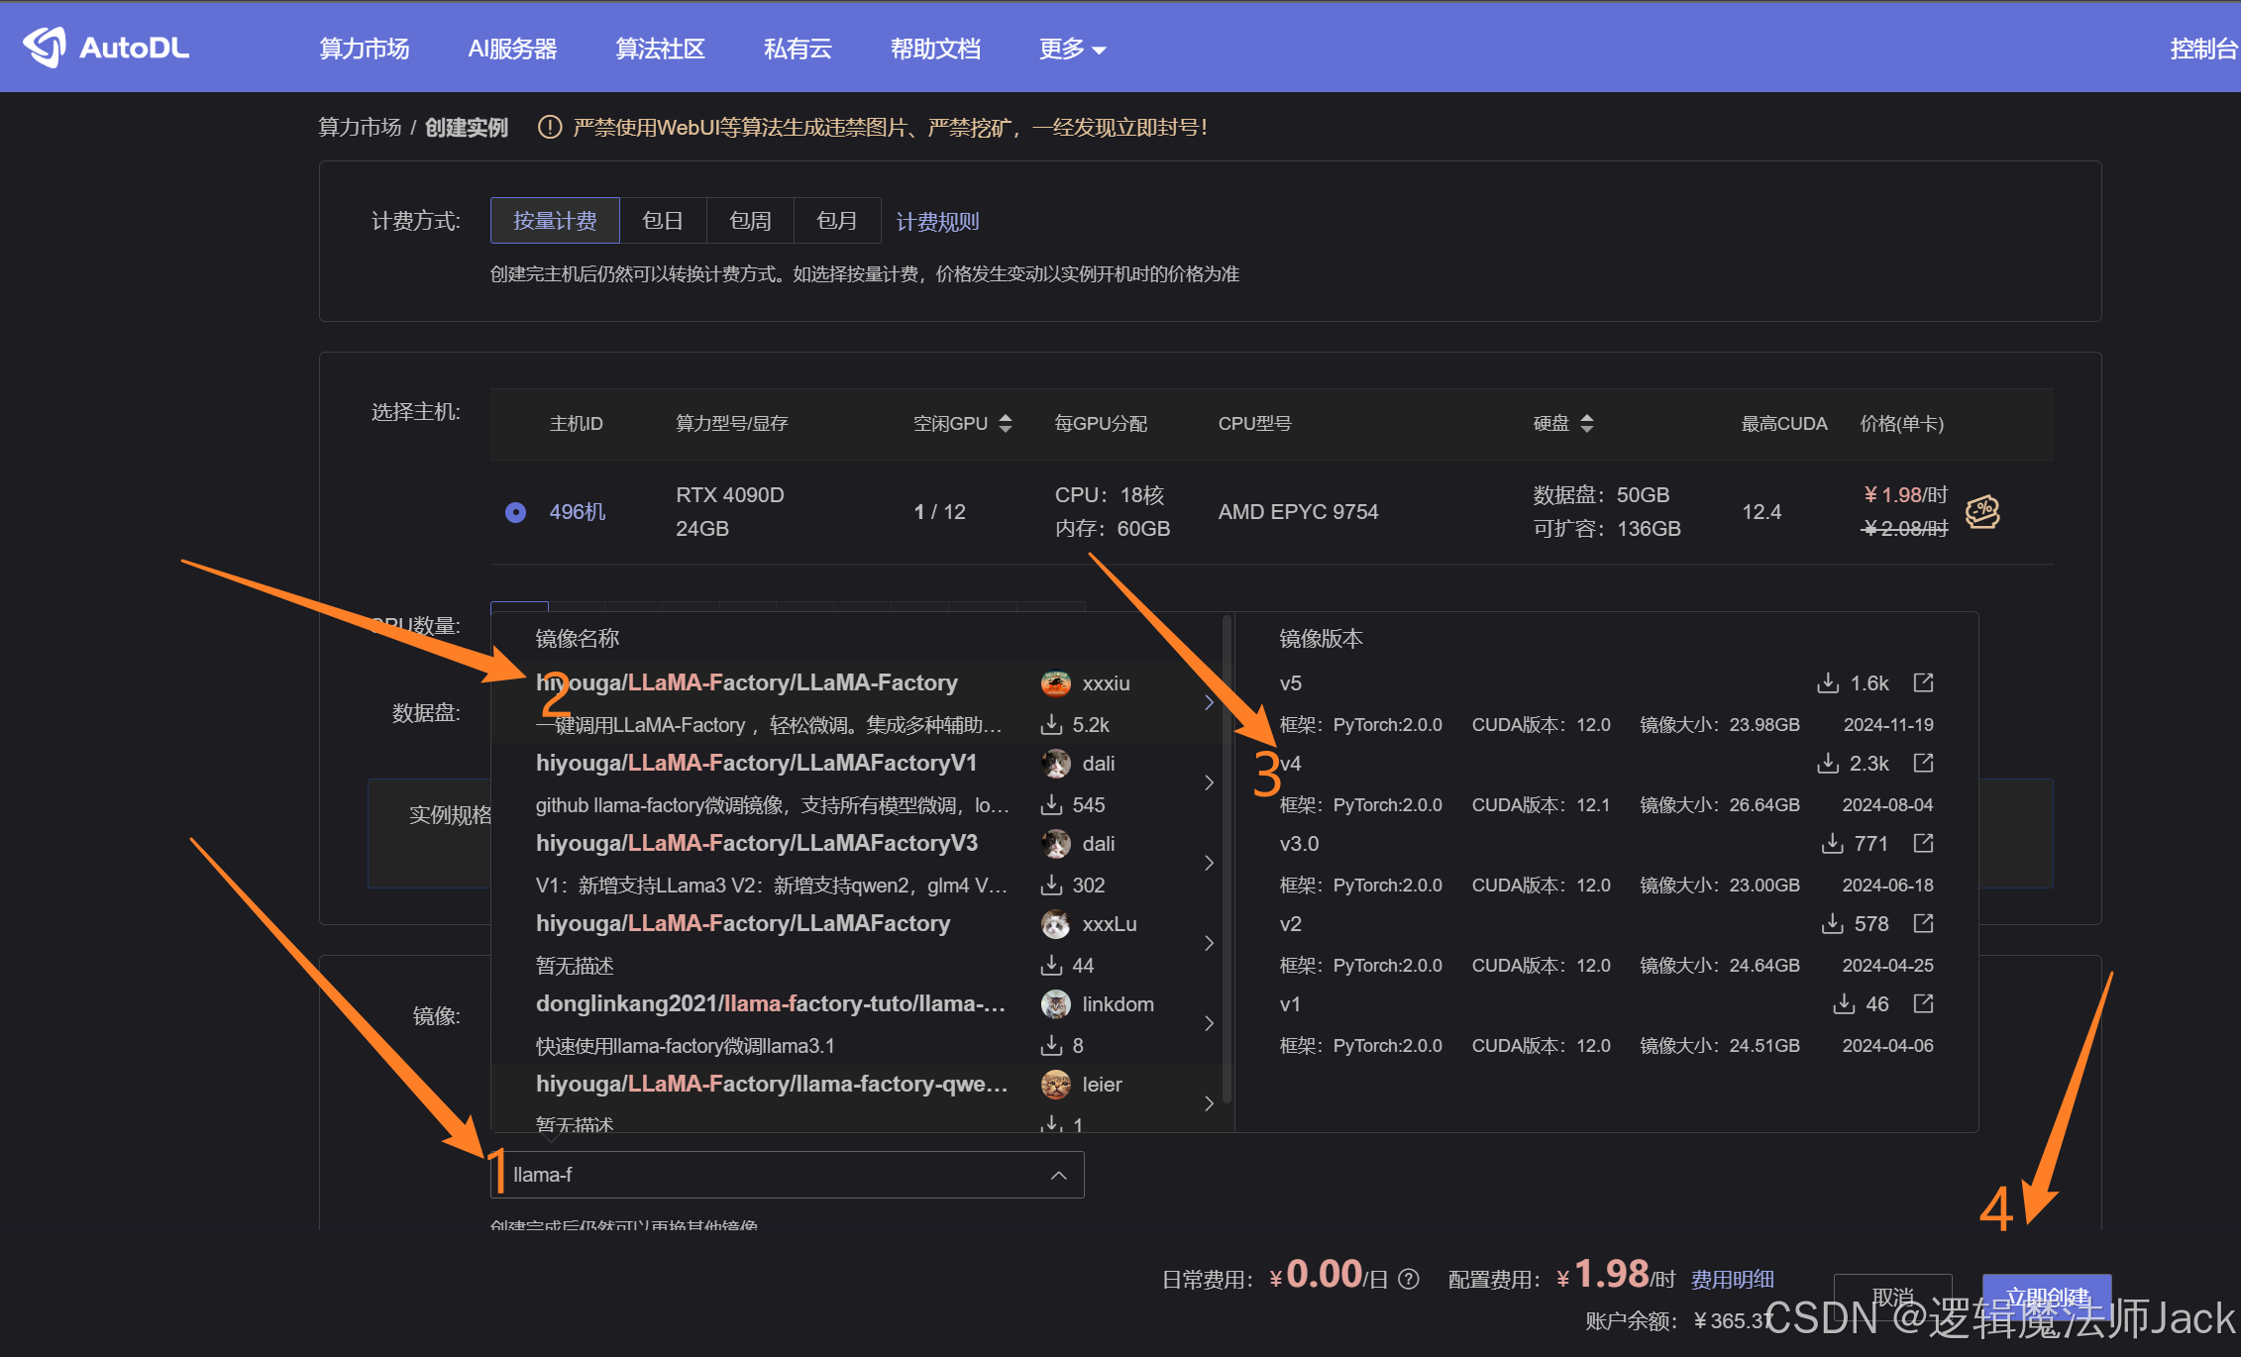Open external link icon for v3.0 image
This screenshot has height=1357, width=2241.
1923,843
